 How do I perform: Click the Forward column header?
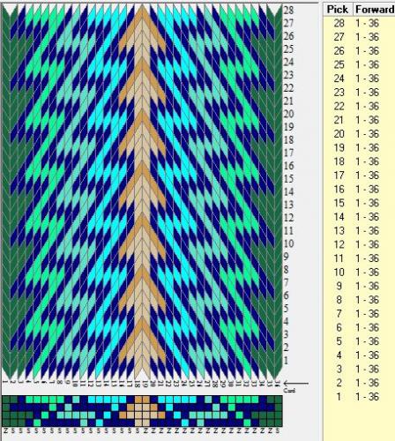(374, 10)
